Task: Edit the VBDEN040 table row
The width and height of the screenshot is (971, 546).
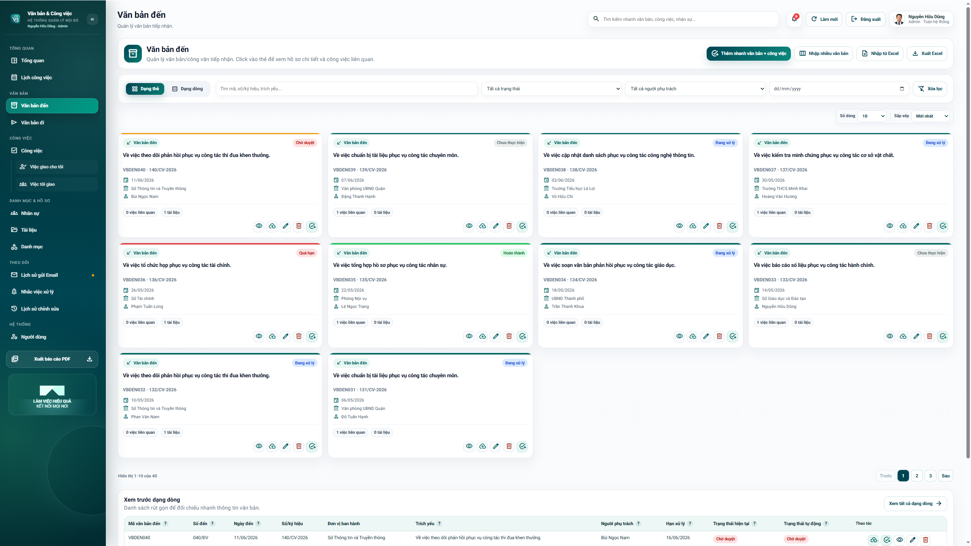Action: (913, 540)
